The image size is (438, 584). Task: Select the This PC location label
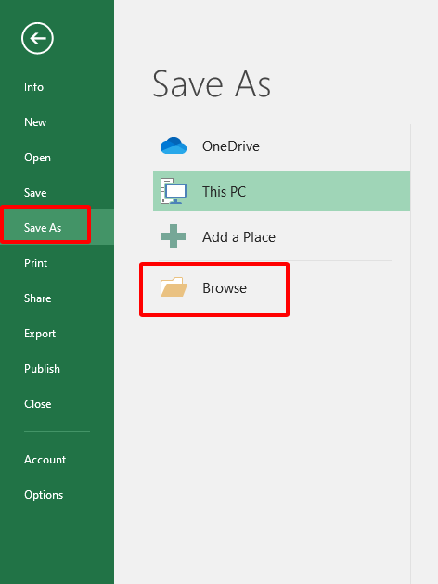[x=224, y=192]
